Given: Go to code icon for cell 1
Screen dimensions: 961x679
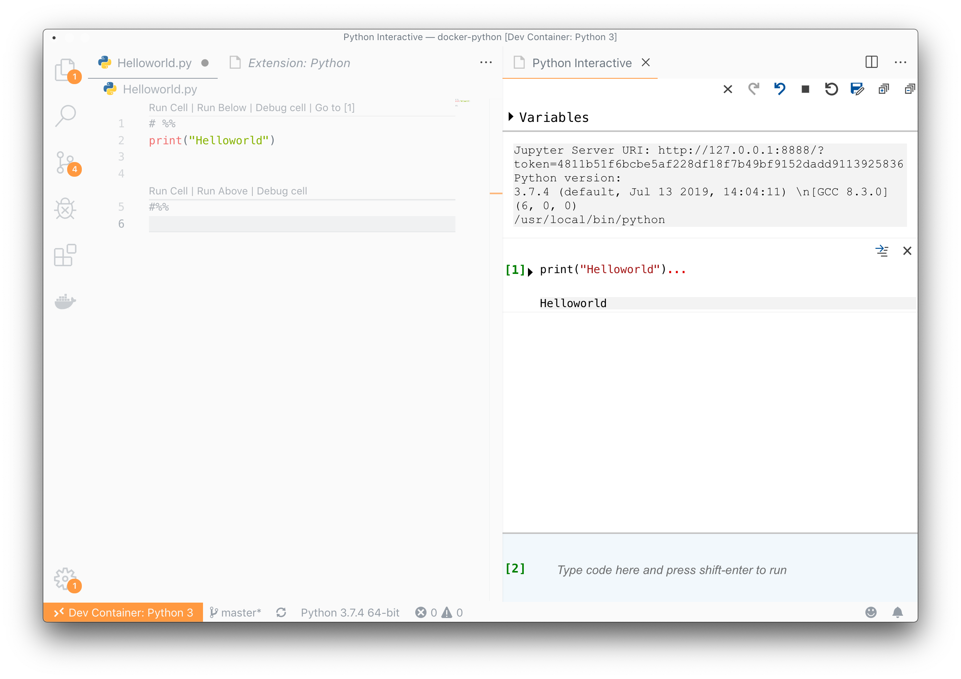Looking at the screenshot, I should pyautogui.click(x=881, y=251).
